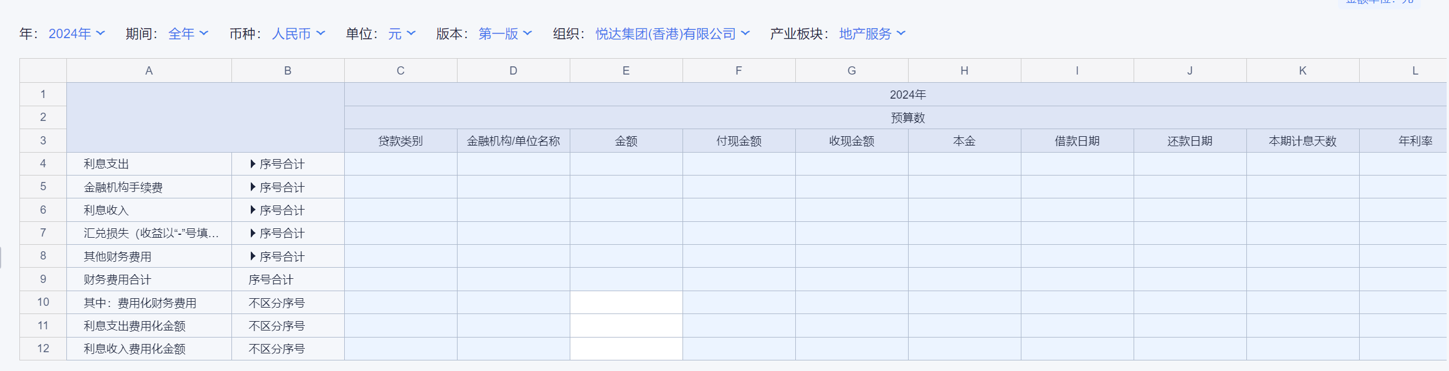Expand the 其他财务费用 序号合计 row triangle

pos(253,257)
